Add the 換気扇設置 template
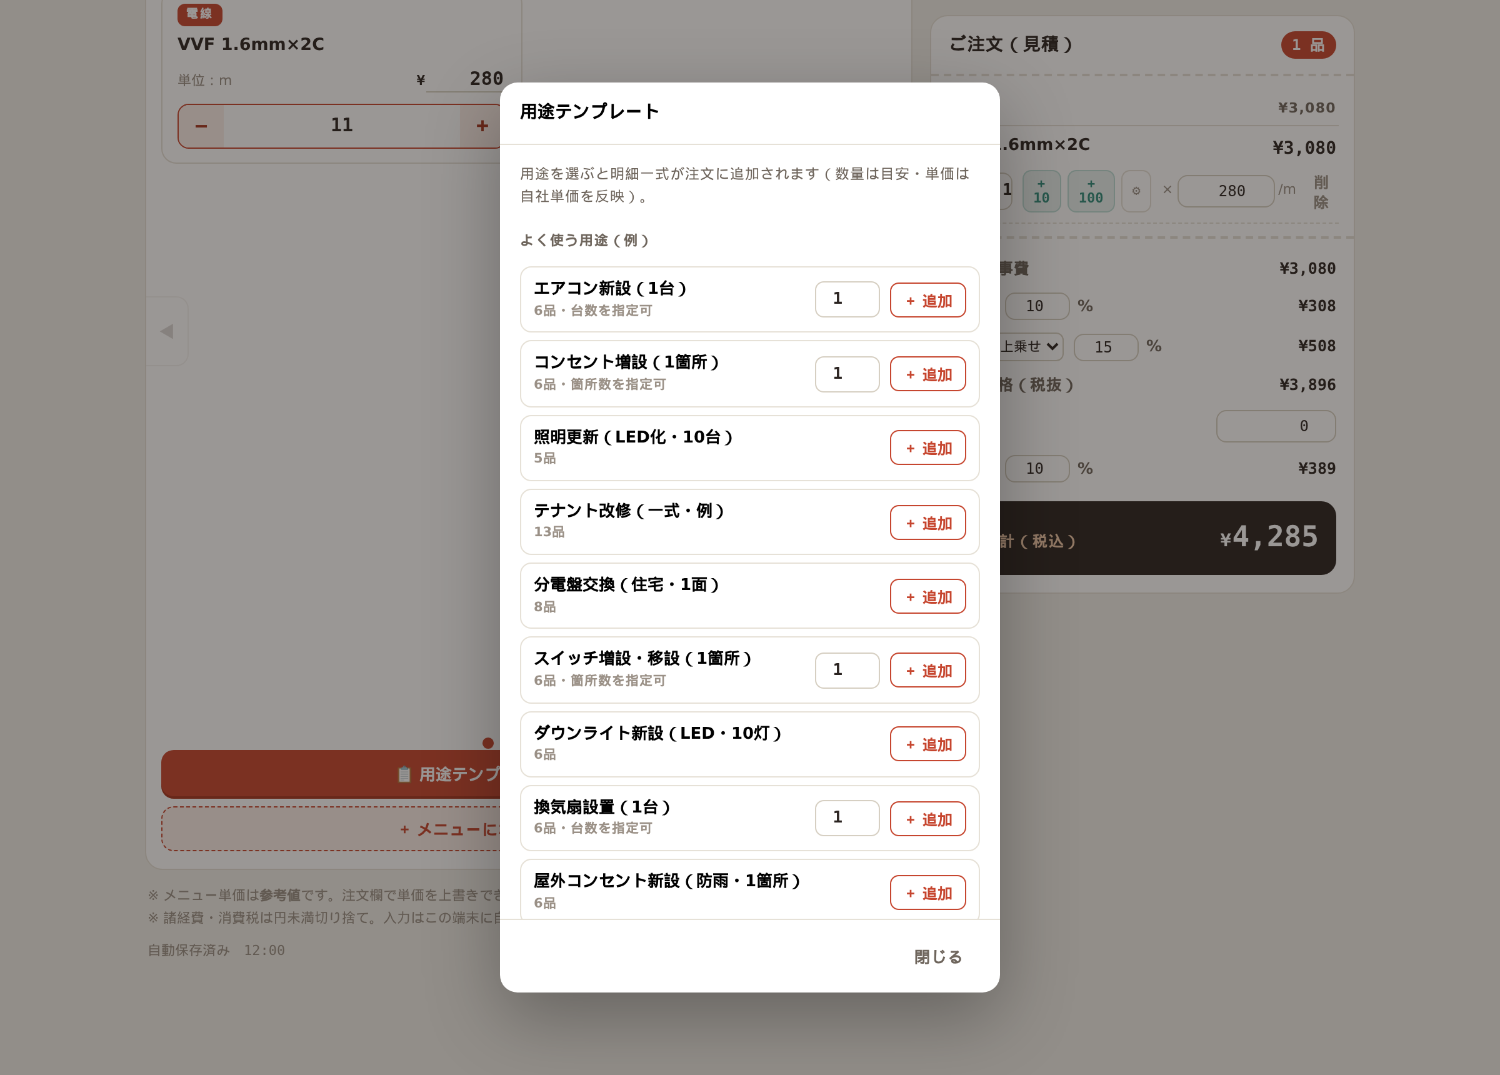 click(927, 819)
